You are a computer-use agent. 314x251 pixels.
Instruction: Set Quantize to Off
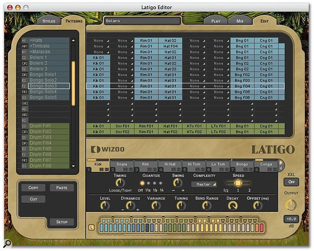[142, 183]
